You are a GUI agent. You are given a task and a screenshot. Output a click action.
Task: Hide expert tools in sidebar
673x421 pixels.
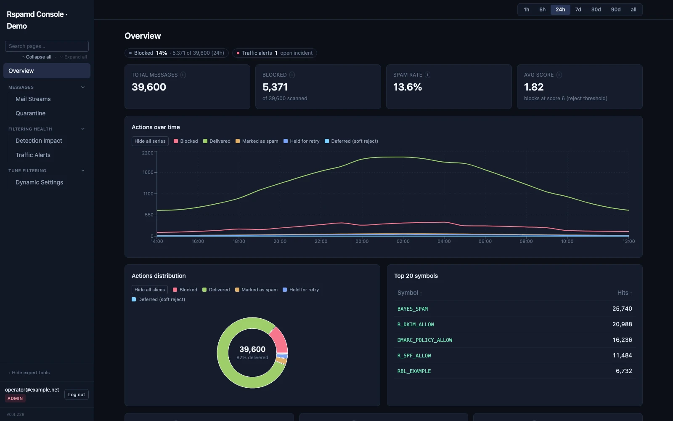tap(29, 373)
